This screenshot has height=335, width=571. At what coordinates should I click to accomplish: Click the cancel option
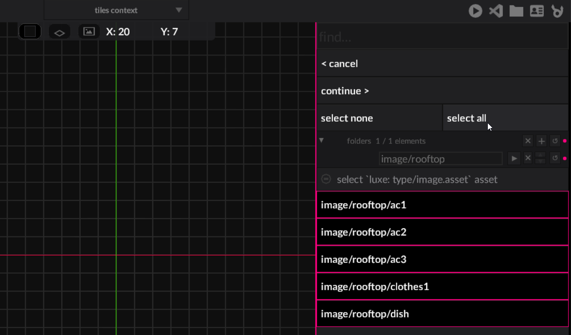[442, 64]
